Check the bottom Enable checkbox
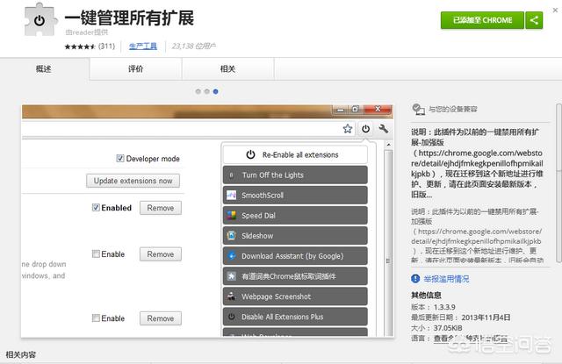 [x=96, y=318]
